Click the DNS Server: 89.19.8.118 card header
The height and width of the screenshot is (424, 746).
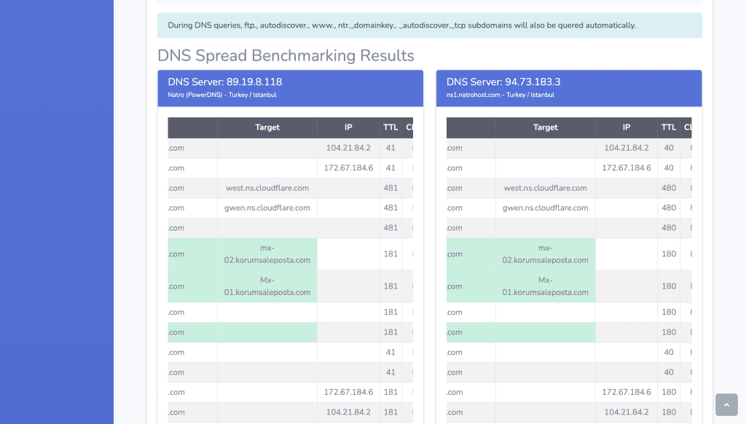pyautogui.click(x=290, y=87)
